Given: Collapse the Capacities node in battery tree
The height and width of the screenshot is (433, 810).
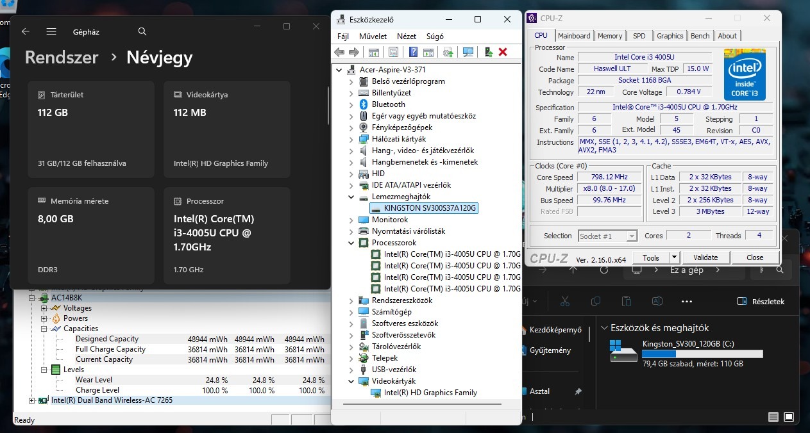Looking at the screenshot, I should pos(44,329).
